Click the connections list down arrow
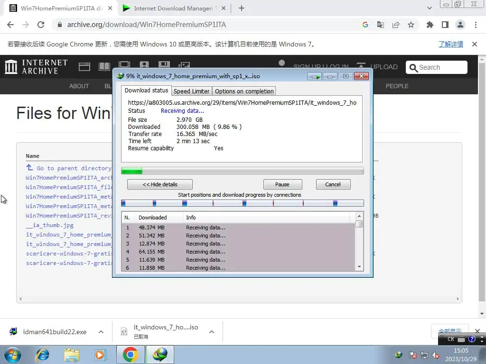Screen dimensions: 486x364 (359, 267)
